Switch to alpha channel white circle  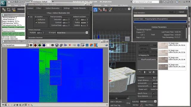48,45
